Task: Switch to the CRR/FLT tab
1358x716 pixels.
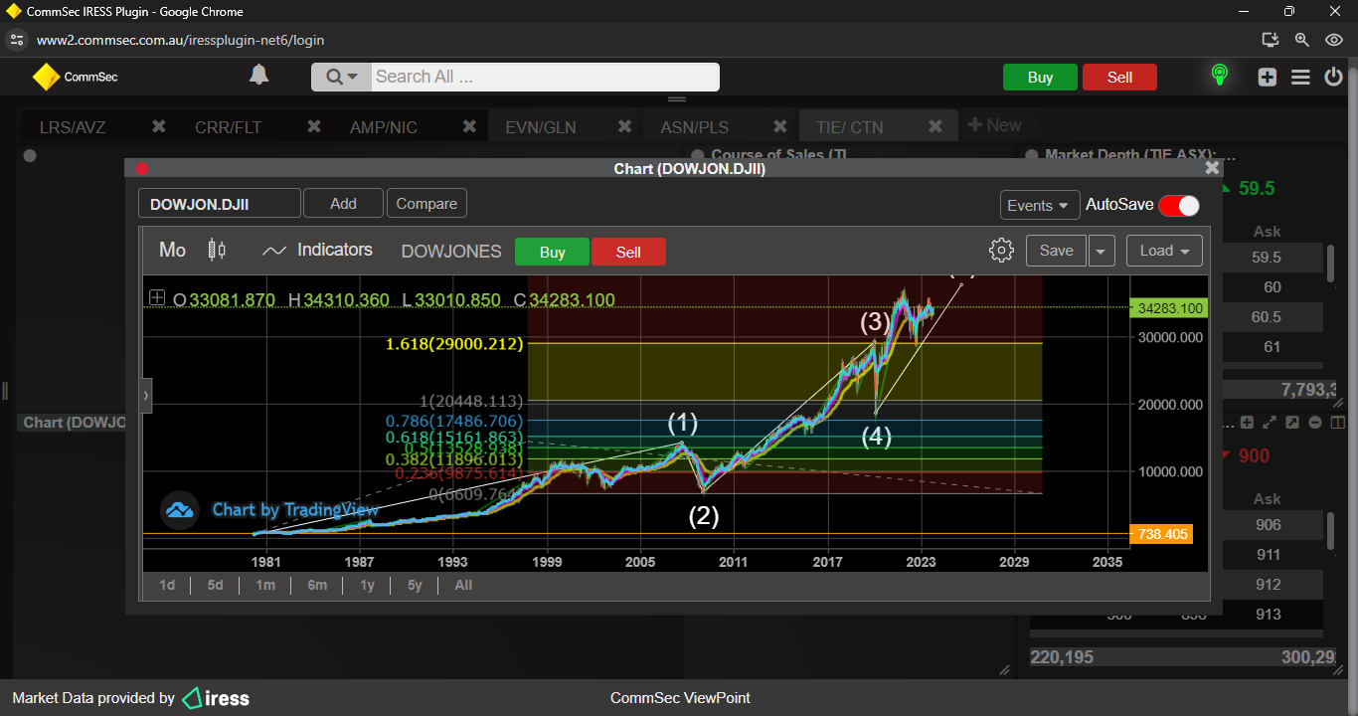Action: point(228,127)
